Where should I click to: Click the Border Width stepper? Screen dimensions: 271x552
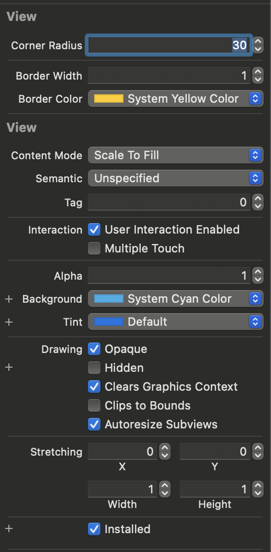[x=258, y=75]
